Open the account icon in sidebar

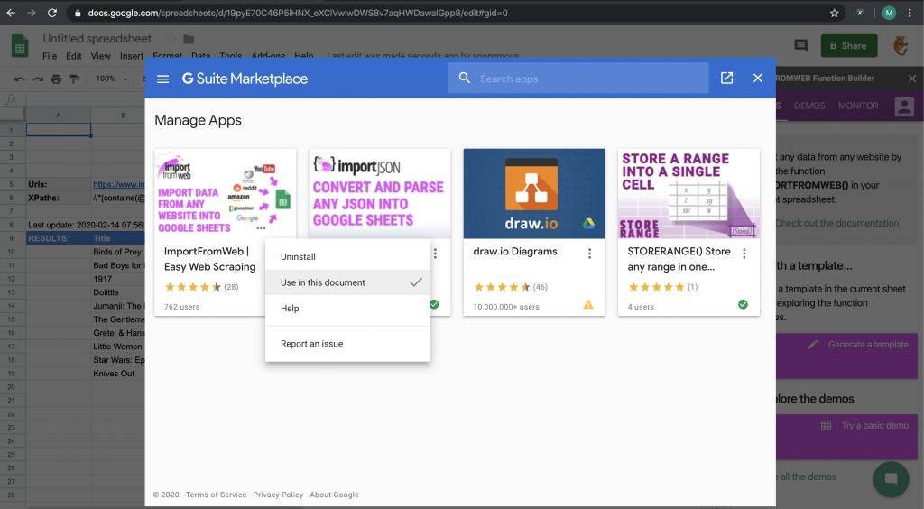[x=904, y=106]
